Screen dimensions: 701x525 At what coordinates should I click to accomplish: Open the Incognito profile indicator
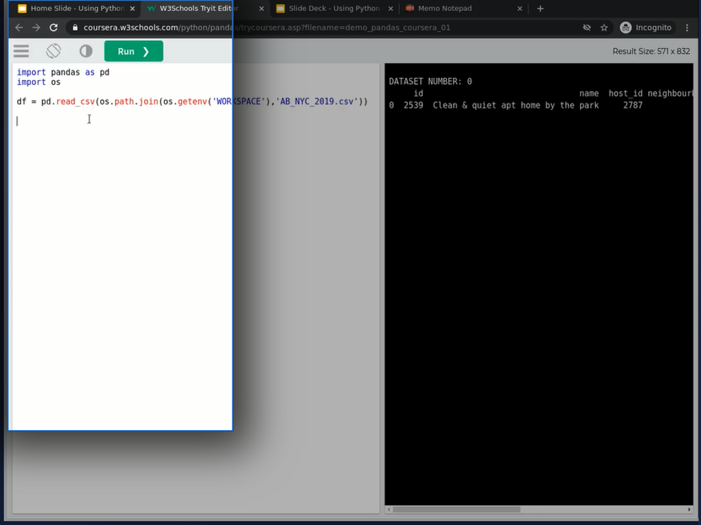point(646,28)
